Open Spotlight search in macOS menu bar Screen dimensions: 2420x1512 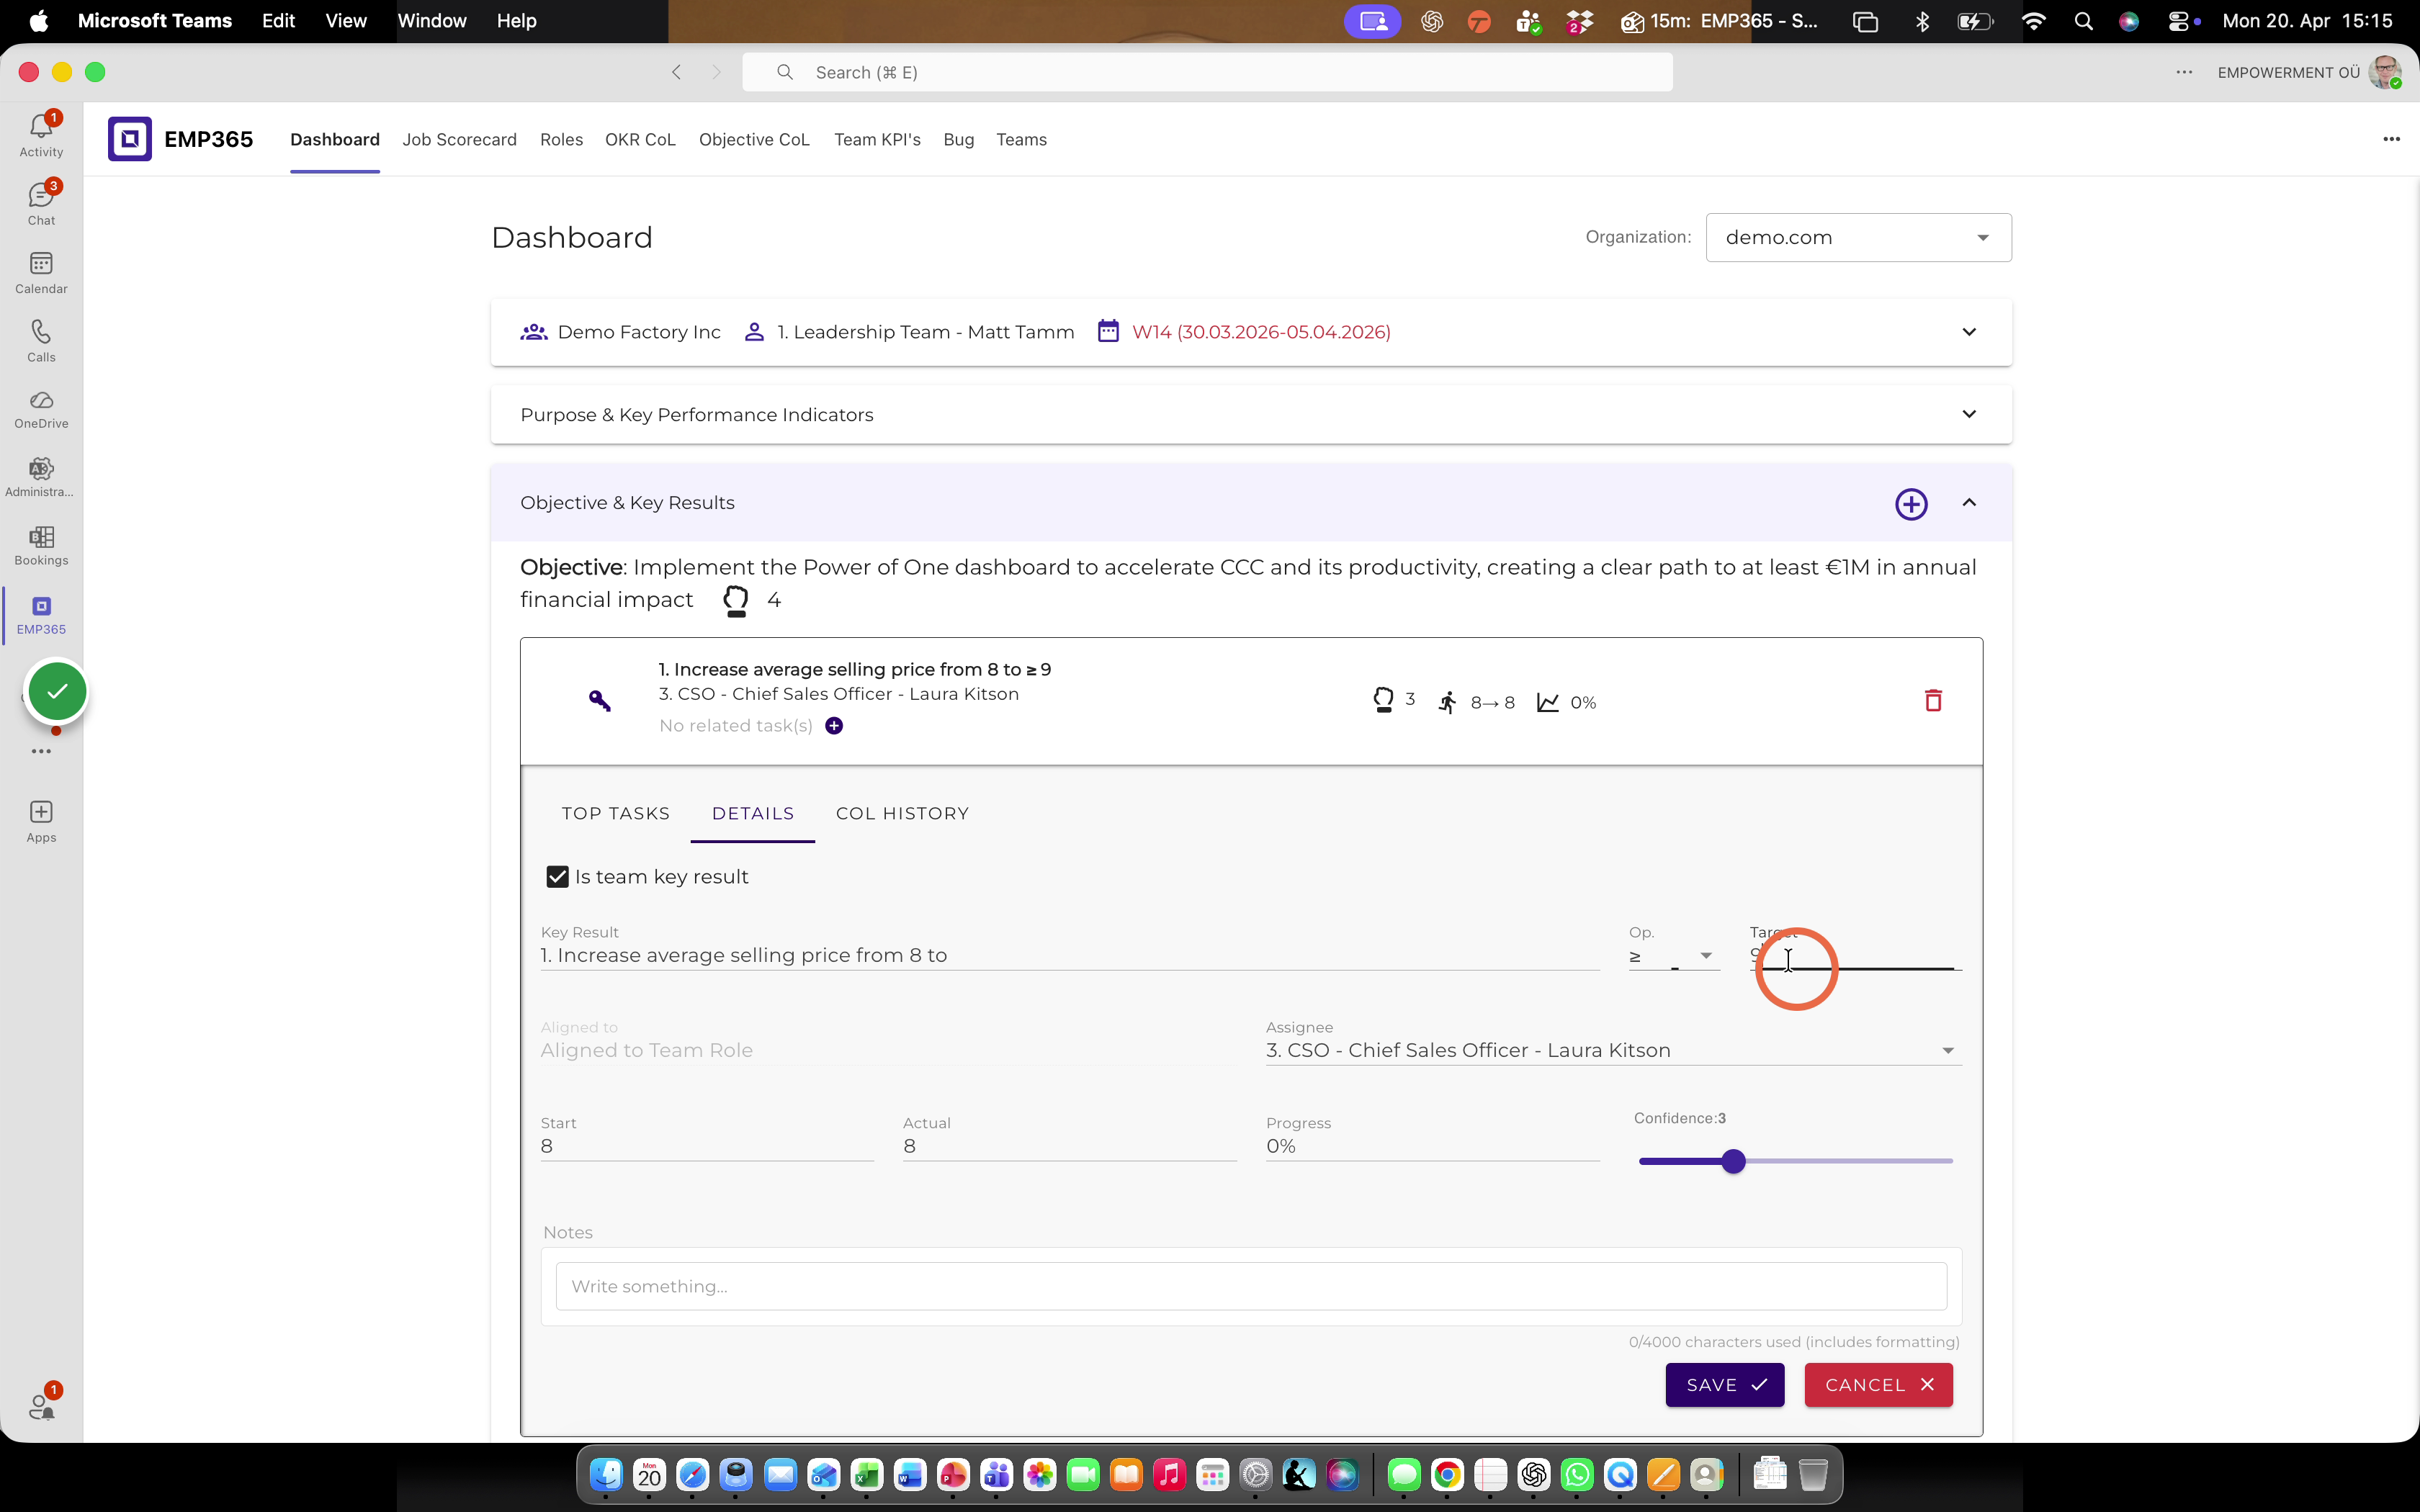(x=2083, y=21)
